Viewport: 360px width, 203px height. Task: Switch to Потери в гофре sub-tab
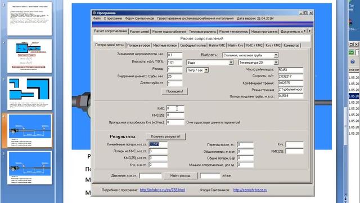coord(138,45)
